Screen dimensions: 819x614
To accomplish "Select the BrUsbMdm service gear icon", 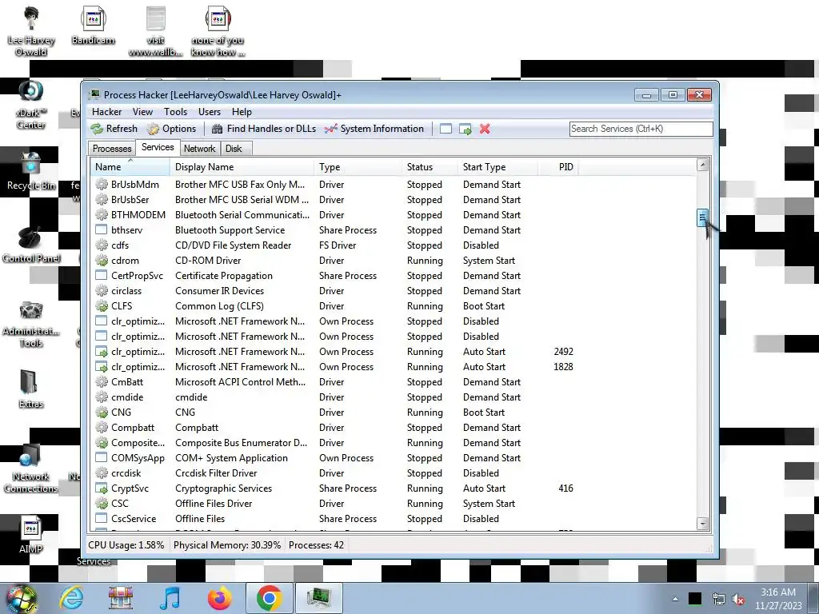I will (102, 185).
